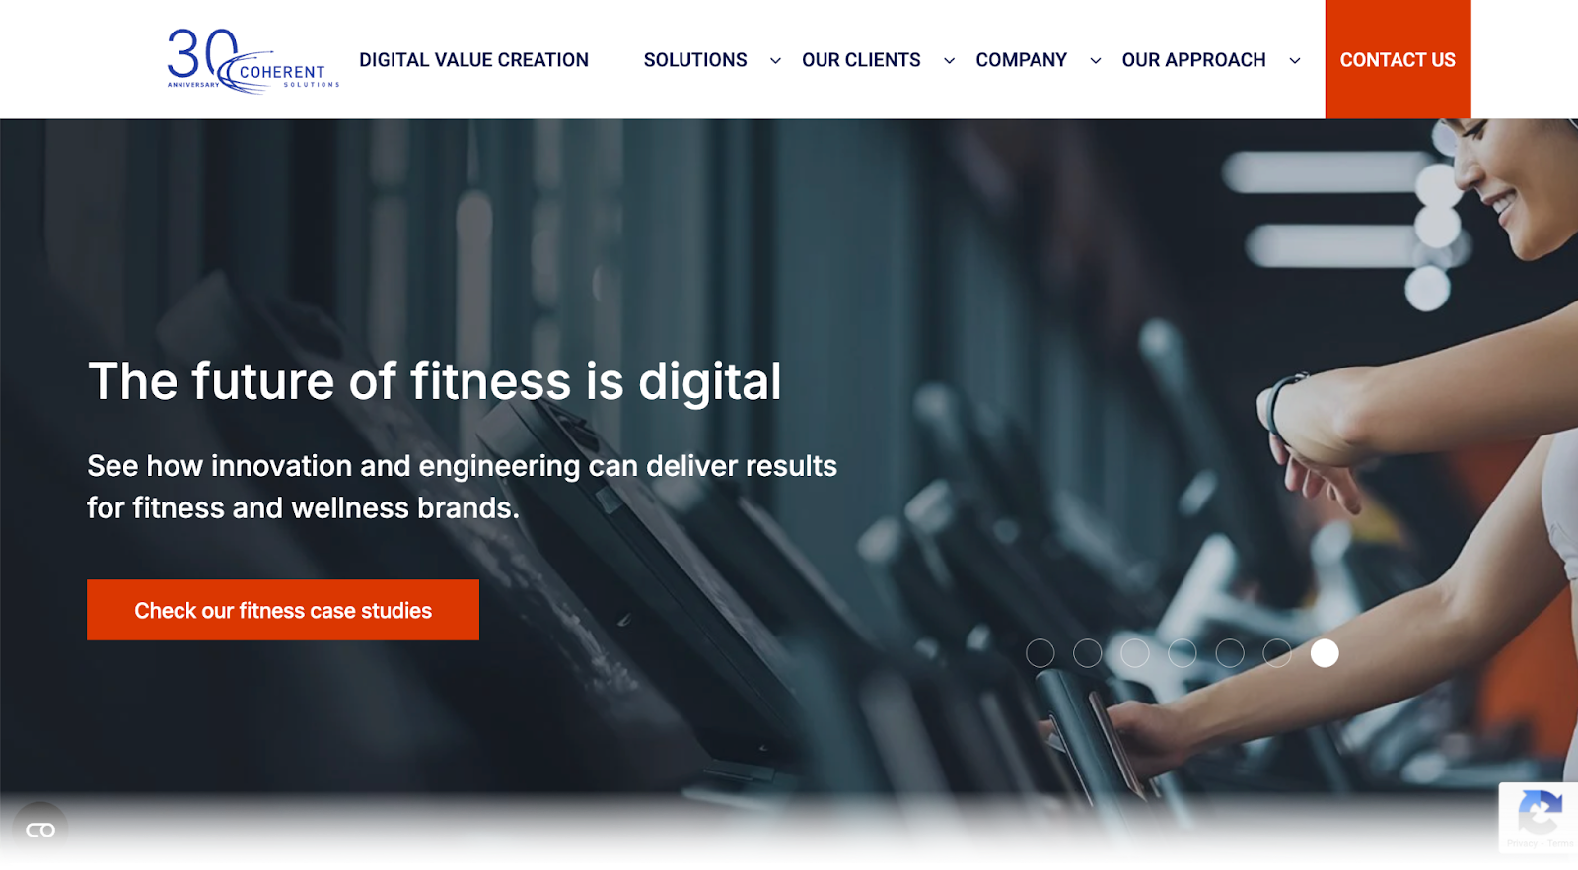Open the accessibility widget icon at bottom left
This screenshot has width=1578, height=870.
coord(40,830)
